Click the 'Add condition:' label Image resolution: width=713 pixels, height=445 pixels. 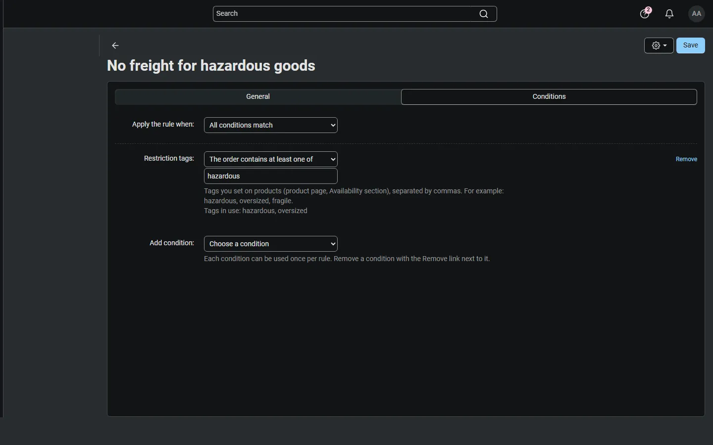172,243
